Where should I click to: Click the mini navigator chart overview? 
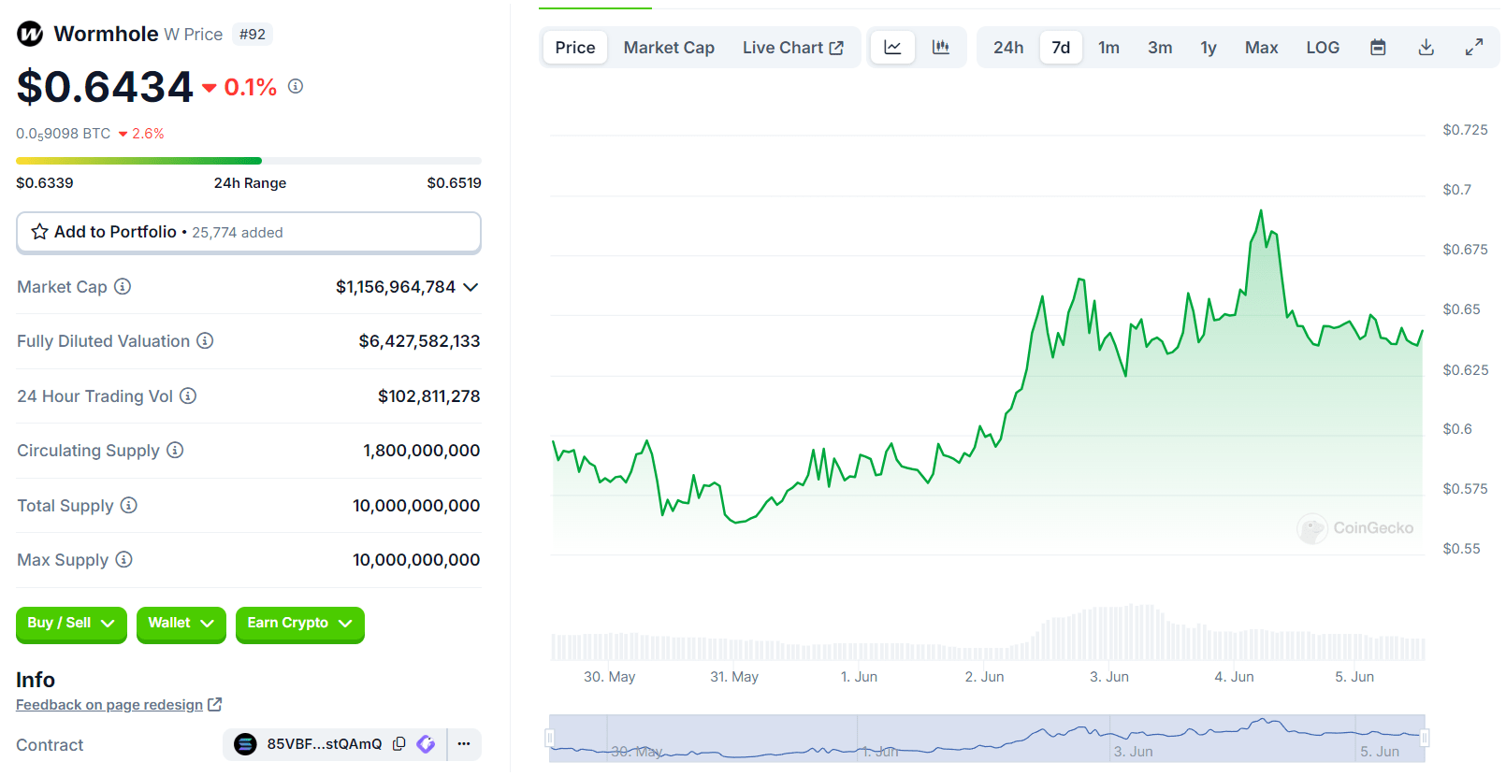pyautogui.click(x=987, y=739)
